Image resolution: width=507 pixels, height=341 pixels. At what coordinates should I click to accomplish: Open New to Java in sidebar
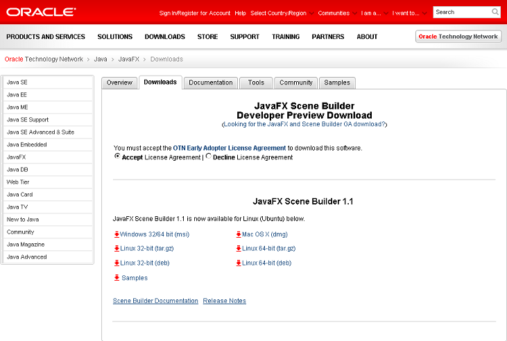click(48, 220)
